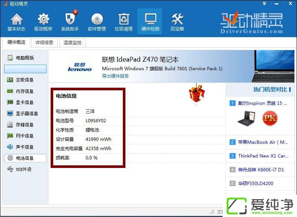Select the 硬件概览 tab
The height and width of the screenshot is (217, 297).
[x=16, y=42]
